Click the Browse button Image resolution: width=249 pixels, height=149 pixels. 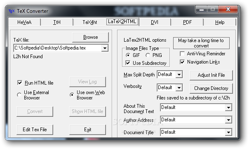91,37
